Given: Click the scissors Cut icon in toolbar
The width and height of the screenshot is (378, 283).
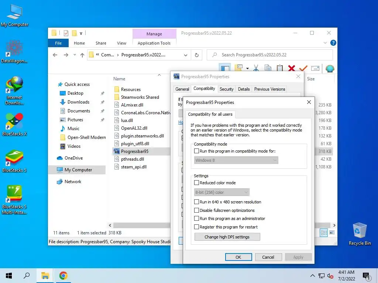Looking at the screenshot, I should 256,68.
